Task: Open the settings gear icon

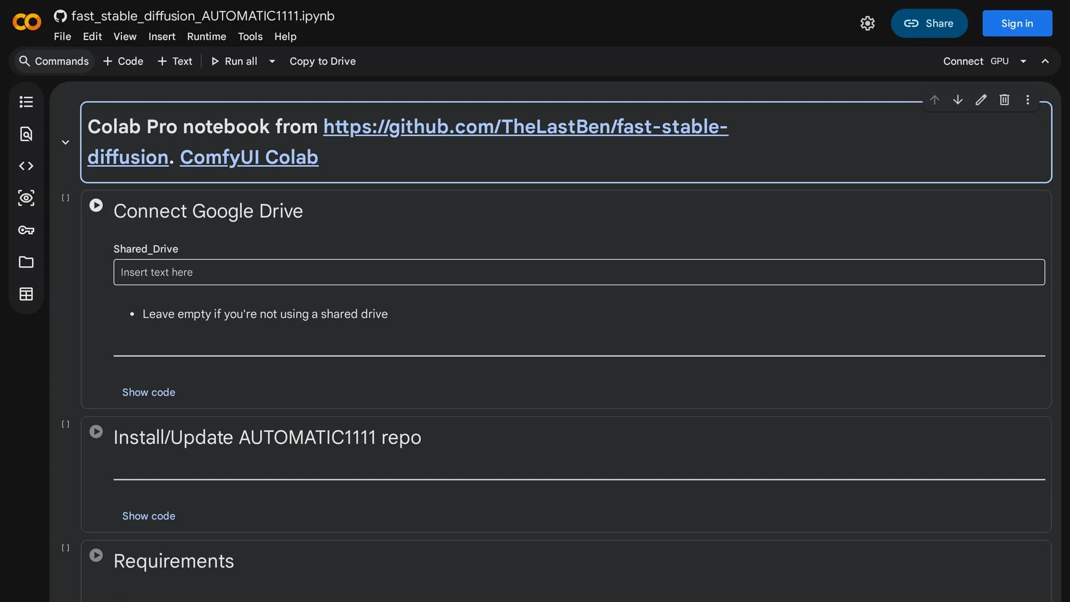Action: pos(867,23)
